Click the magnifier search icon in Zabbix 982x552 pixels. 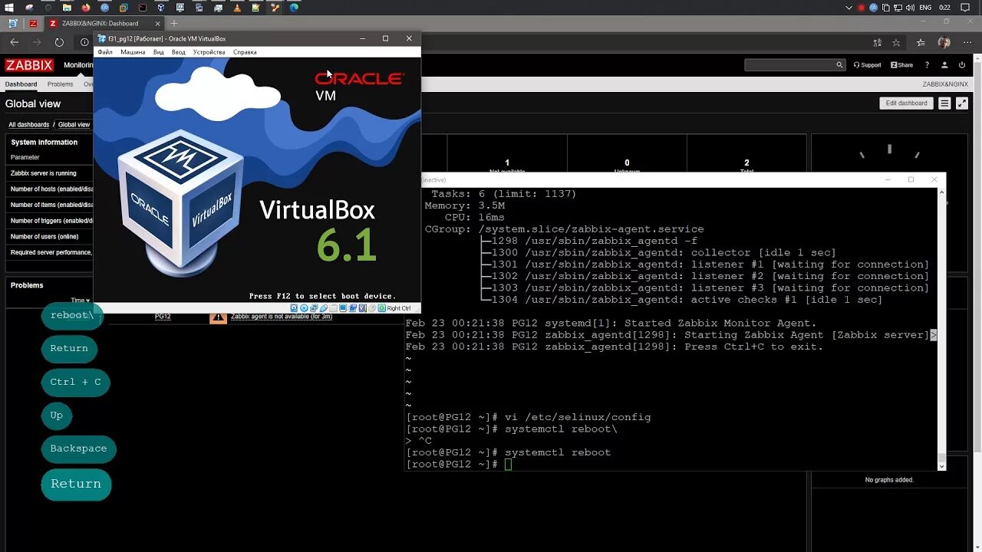839,65
